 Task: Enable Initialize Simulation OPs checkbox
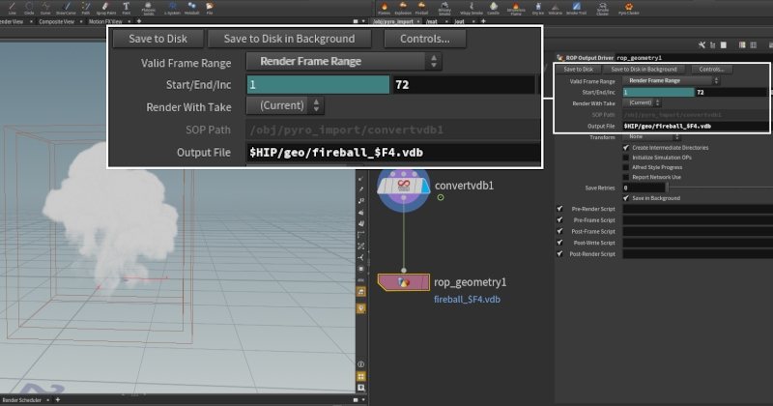point(627,157)
